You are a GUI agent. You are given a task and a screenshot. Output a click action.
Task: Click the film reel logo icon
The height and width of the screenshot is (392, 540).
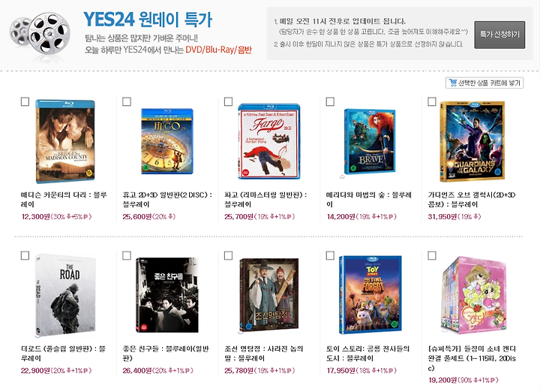pos(40,34)
